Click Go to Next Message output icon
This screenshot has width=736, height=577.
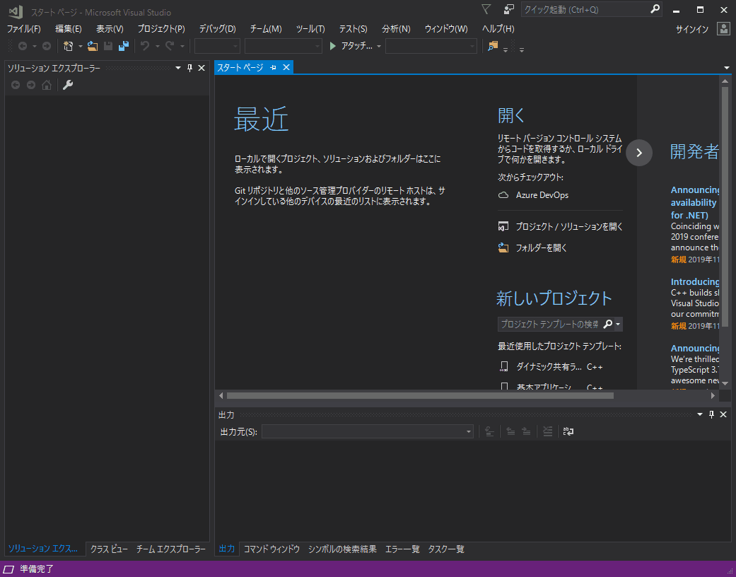[x=526, y=431]
